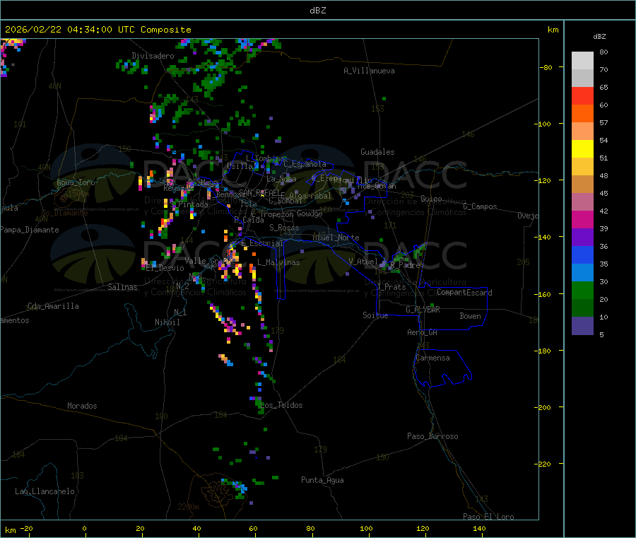Viewport: 636px width, 538px height.
Task: Click the km unit label at top right
Action: pos(553,30)
